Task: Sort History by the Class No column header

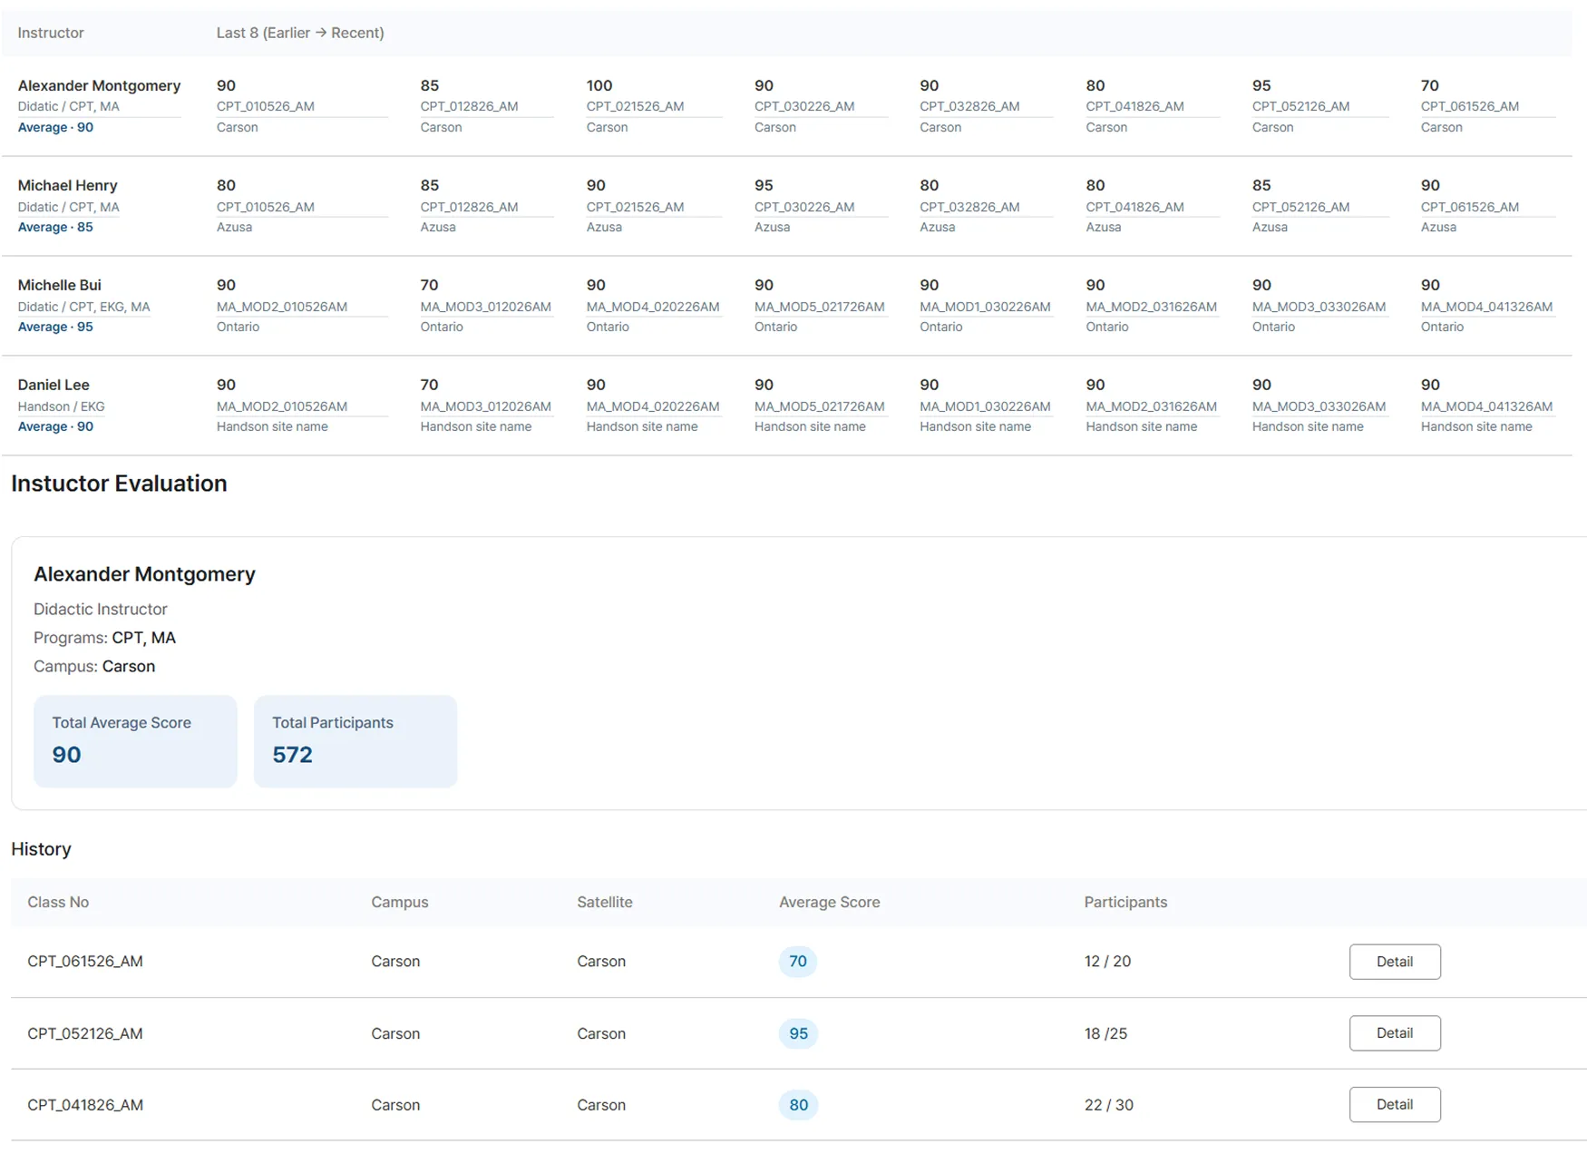Action: tap(58, 902)
